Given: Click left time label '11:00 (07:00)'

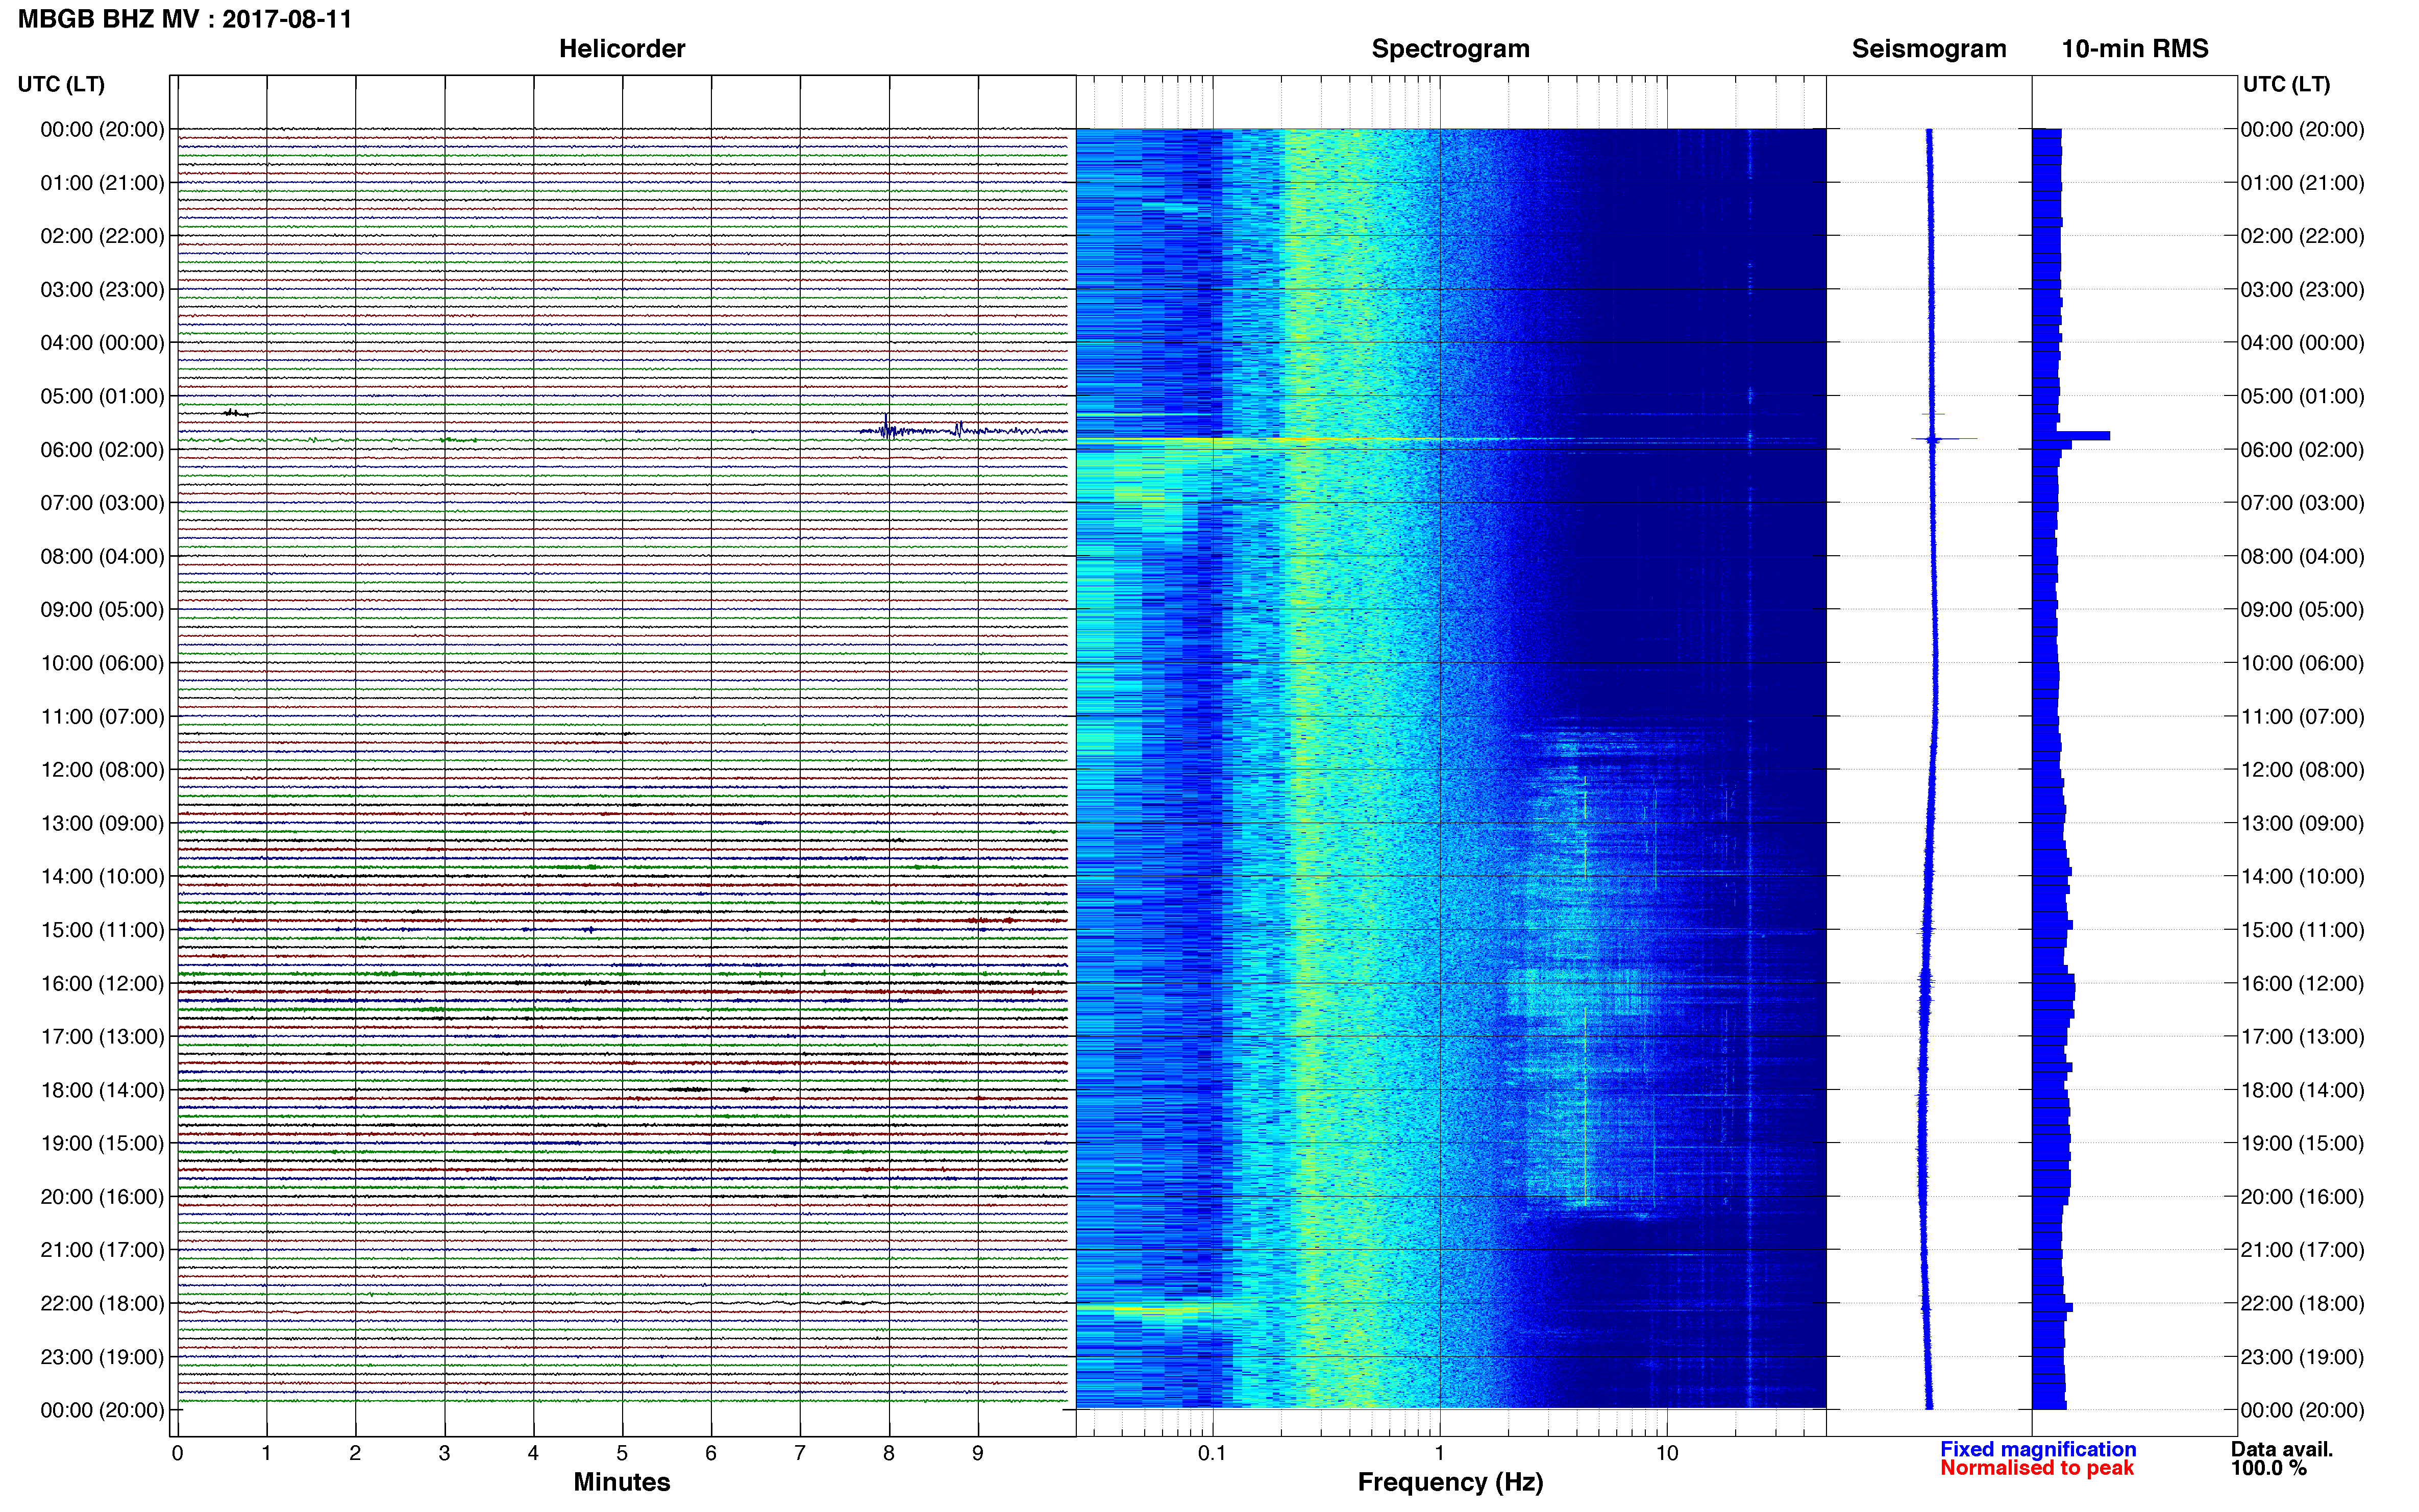Looking at the screenshot, I should [x=102, y=717].
